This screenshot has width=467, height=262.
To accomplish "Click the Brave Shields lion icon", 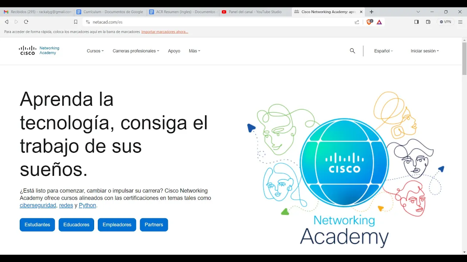I will pyautogui.click(x=370, y=22).
